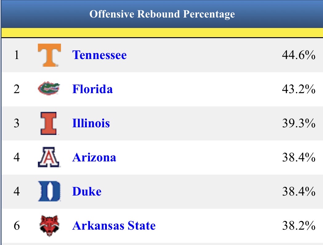
Task: Open the Florida team link
Action: (x=92, y=89)
